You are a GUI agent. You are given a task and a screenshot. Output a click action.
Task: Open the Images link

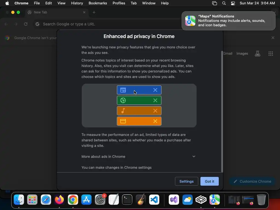(x=242, y=53)
